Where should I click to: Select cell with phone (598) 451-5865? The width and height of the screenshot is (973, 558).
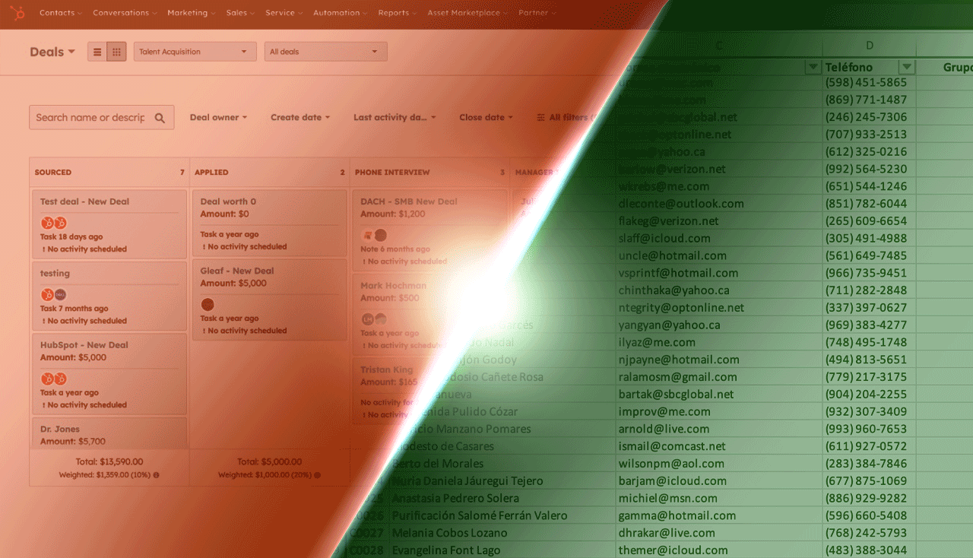click(x=870, y=83)
